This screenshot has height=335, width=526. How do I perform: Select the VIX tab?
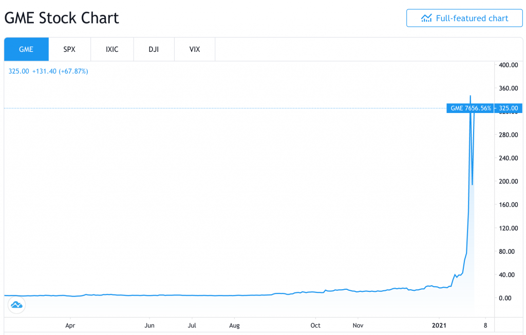195,49
